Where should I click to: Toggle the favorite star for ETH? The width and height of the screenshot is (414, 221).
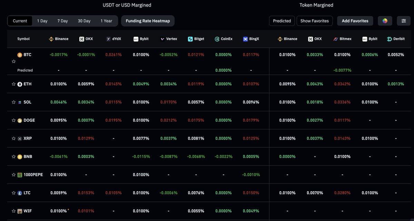[13, 84]
